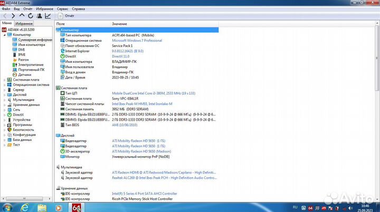Open the Датчики tree item

[24, 75]
